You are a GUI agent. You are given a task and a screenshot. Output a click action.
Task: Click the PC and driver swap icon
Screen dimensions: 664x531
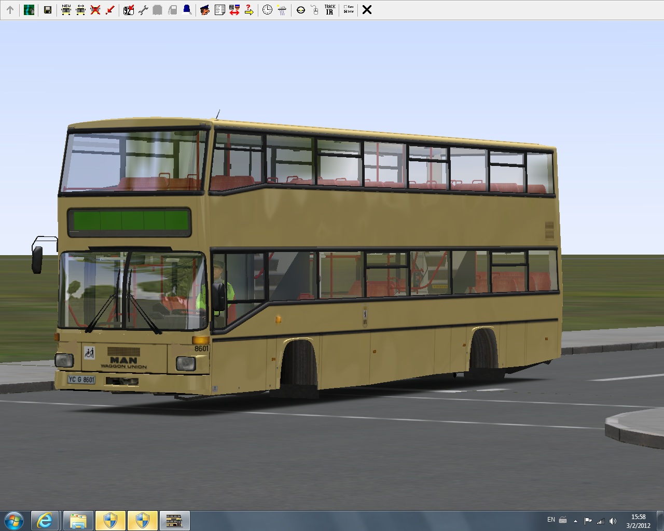234,10
